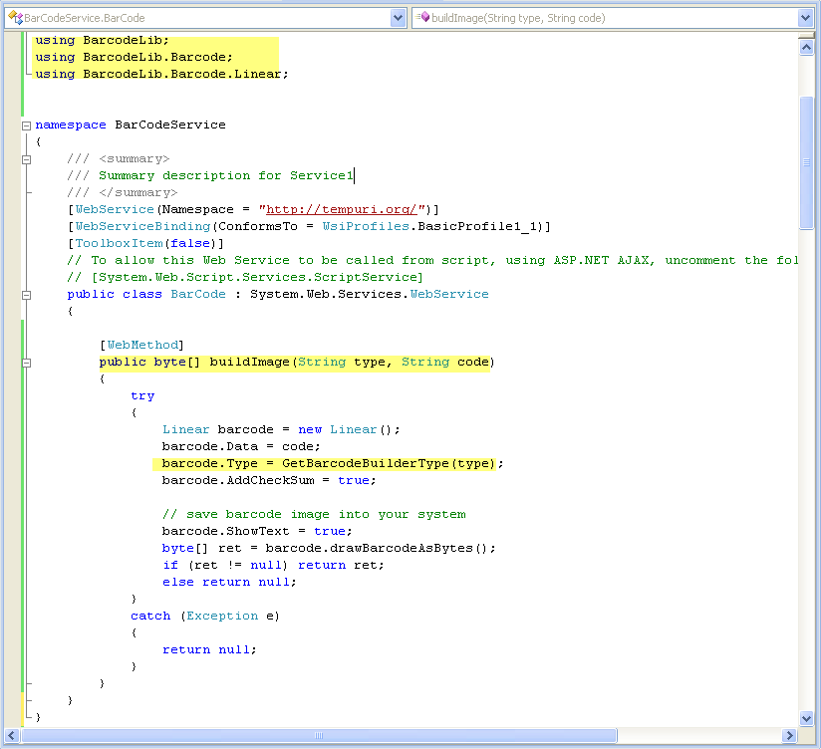Image resolution: width=821 pixels, height=749 pixels.
Task: Click 'WsiProfiles' in the binding attribute
Action: [366, 226]
